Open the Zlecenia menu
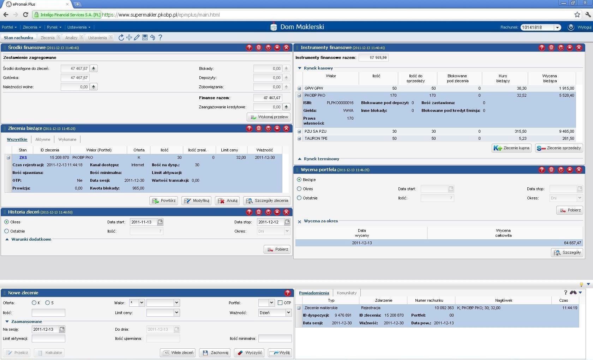593x360 pixels. tap(32, 27)
